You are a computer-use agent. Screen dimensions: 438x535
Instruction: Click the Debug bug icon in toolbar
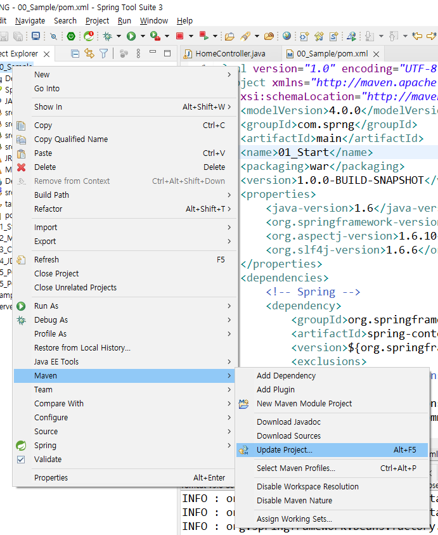coord(108,36)
